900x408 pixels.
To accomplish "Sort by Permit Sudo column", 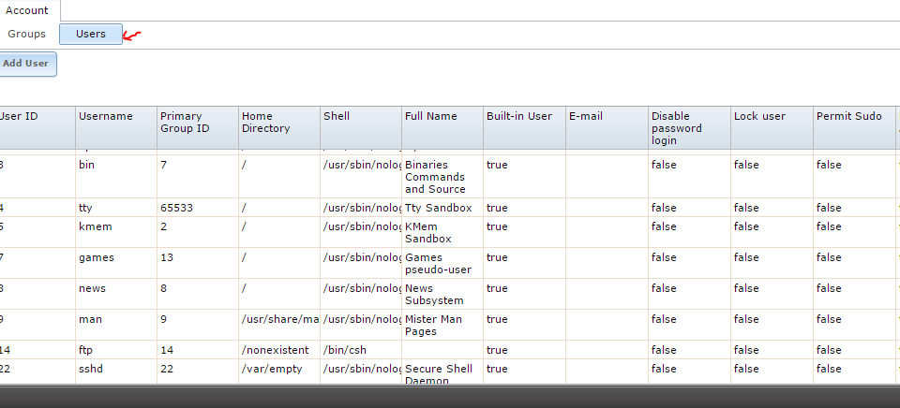I will point(848,116).
